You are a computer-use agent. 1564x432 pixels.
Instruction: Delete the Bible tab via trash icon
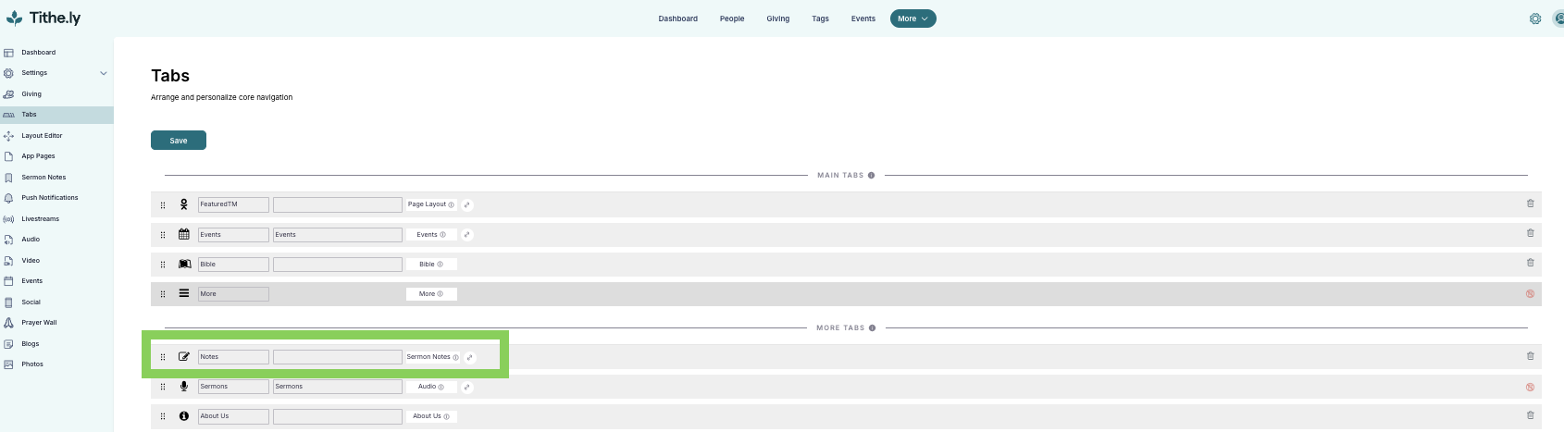1530,263
